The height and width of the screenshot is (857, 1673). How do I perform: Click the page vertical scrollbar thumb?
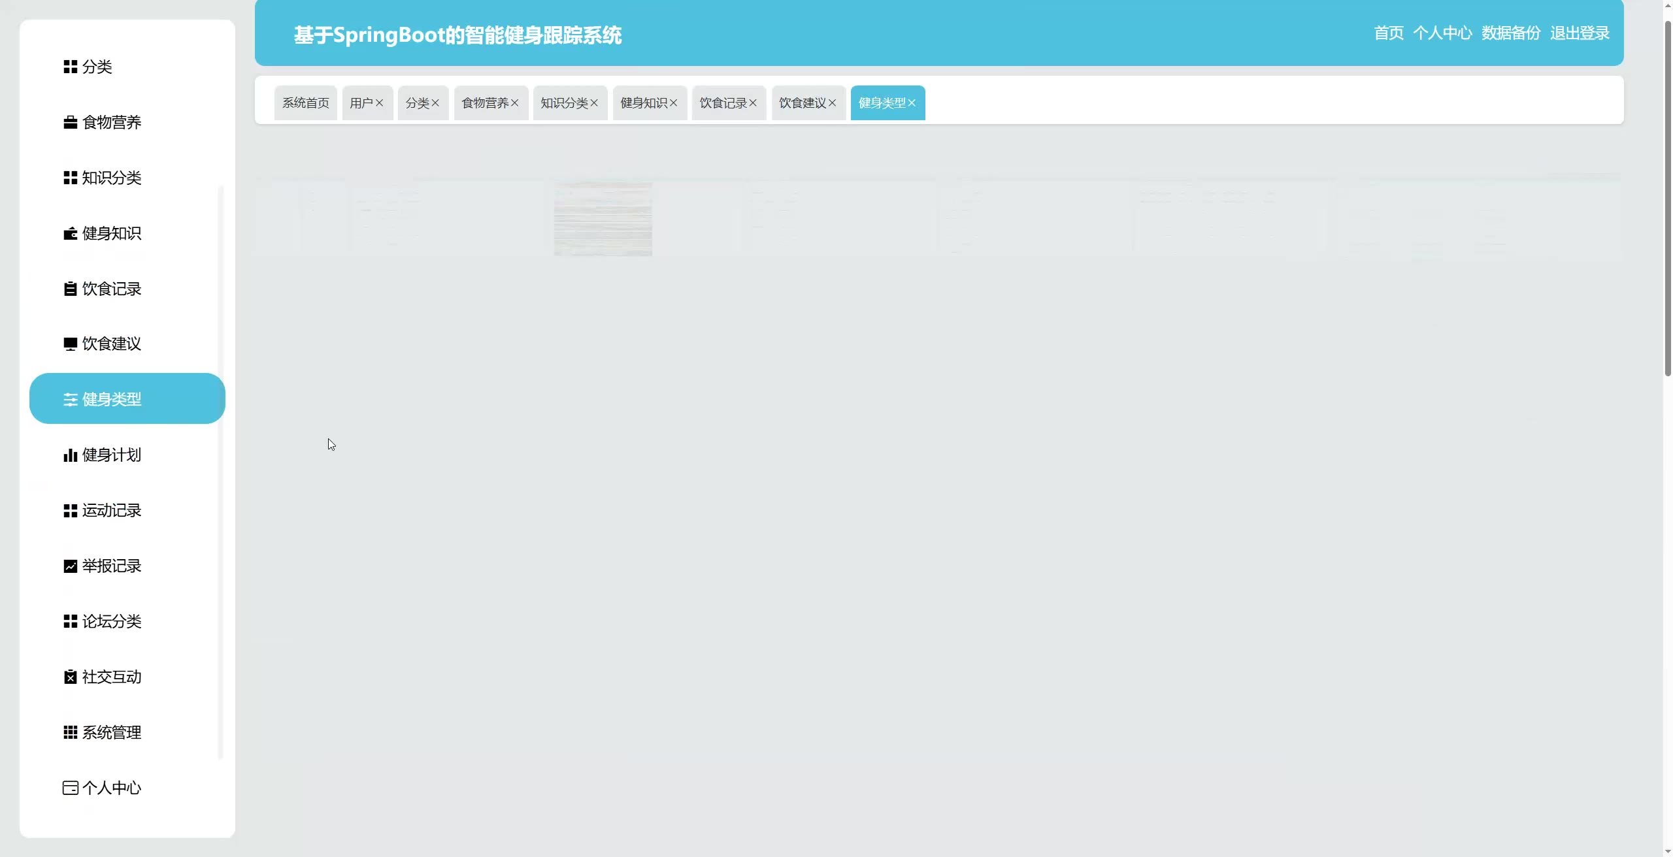[1667, 196]
